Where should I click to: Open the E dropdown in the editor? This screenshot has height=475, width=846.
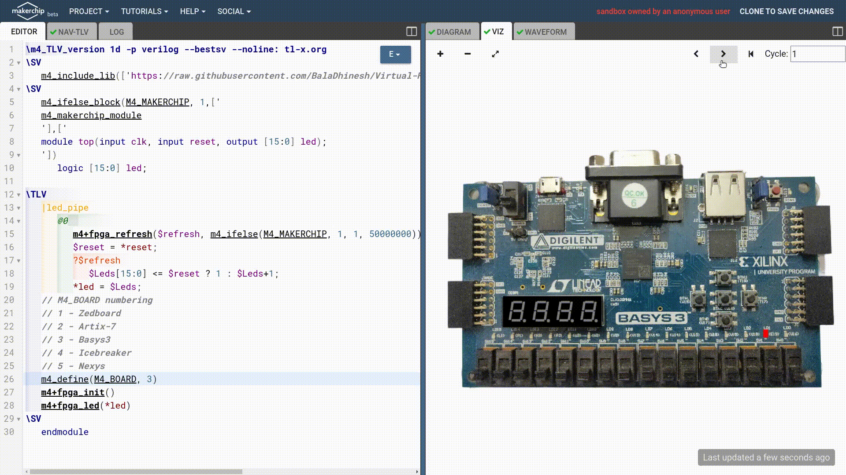coord(395,54)
